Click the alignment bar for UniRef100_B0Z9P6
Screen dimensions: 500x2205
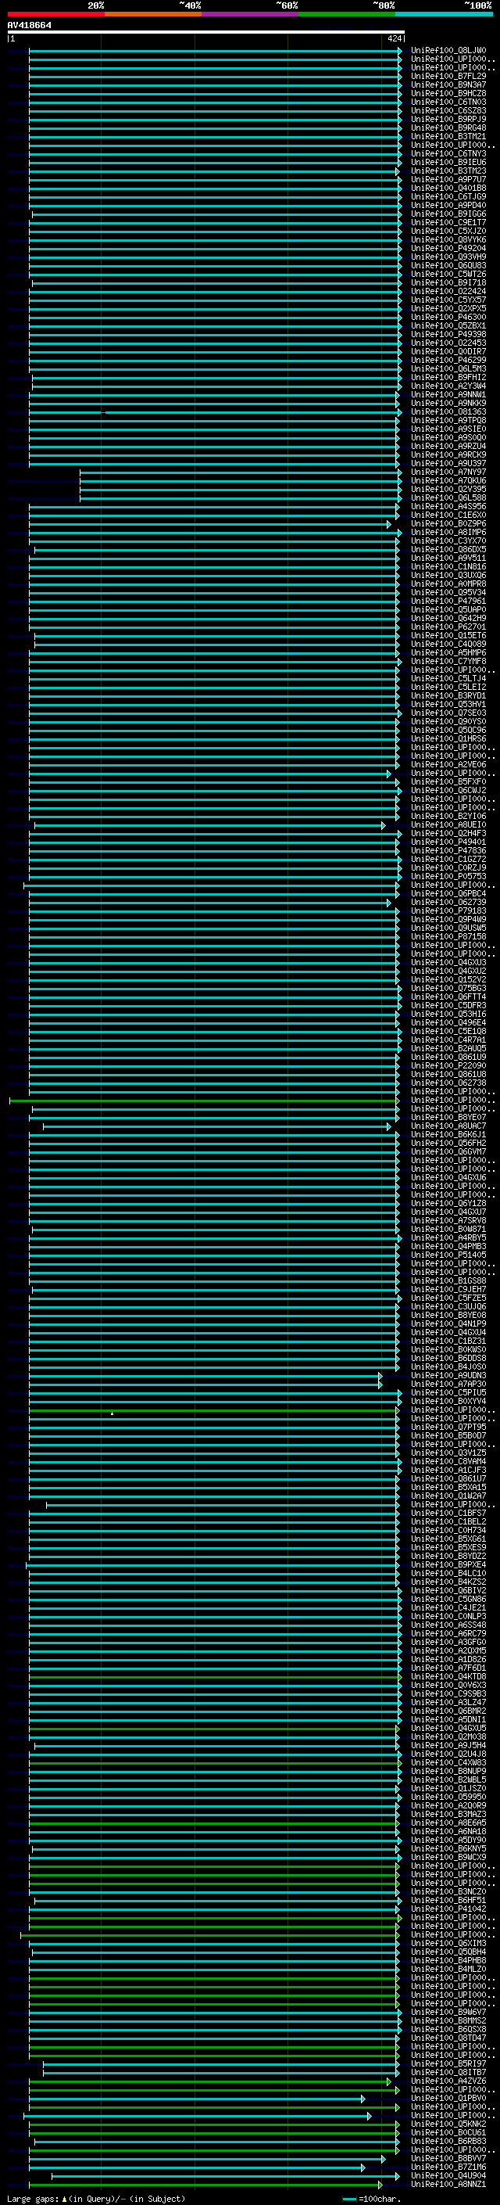(210, 524)
